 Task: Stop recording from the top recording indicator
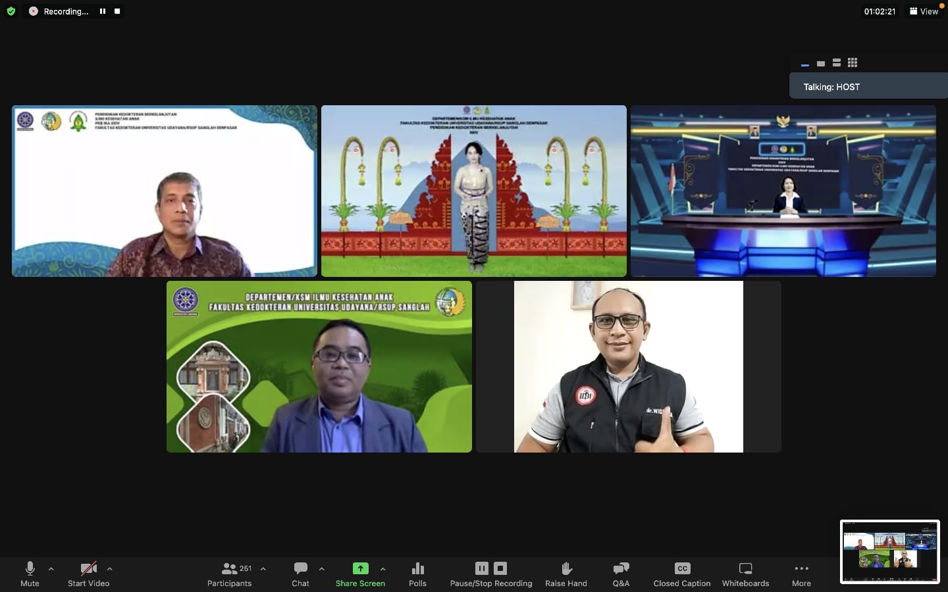pos(117,11)
